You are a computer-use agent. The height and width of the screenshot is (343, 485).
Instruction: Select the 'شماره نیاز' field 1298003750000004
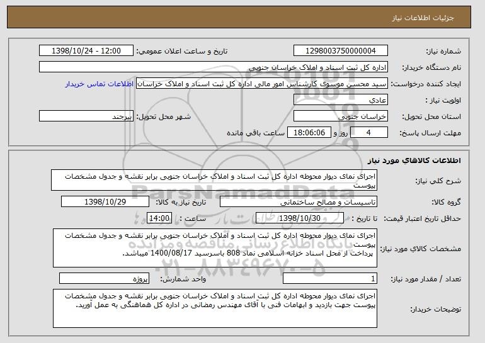tap(341, 51)
